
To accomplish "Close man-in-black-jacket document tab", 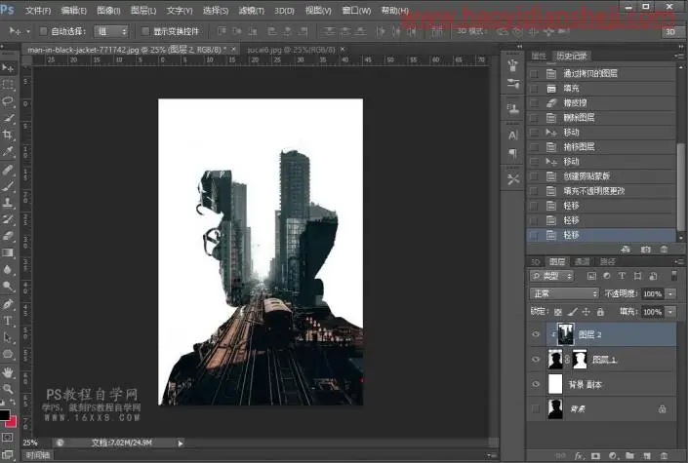I will 233,49.
